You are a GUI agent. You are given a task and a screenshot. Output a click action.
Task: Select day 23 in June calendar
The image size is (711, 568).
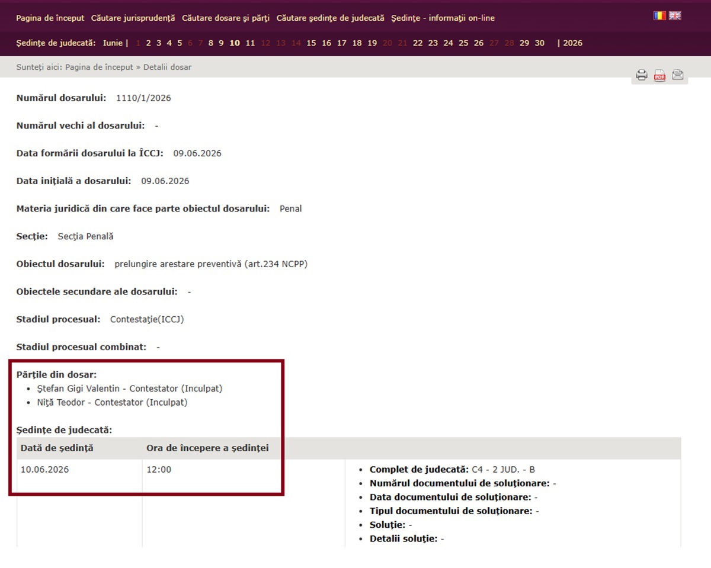433,43
